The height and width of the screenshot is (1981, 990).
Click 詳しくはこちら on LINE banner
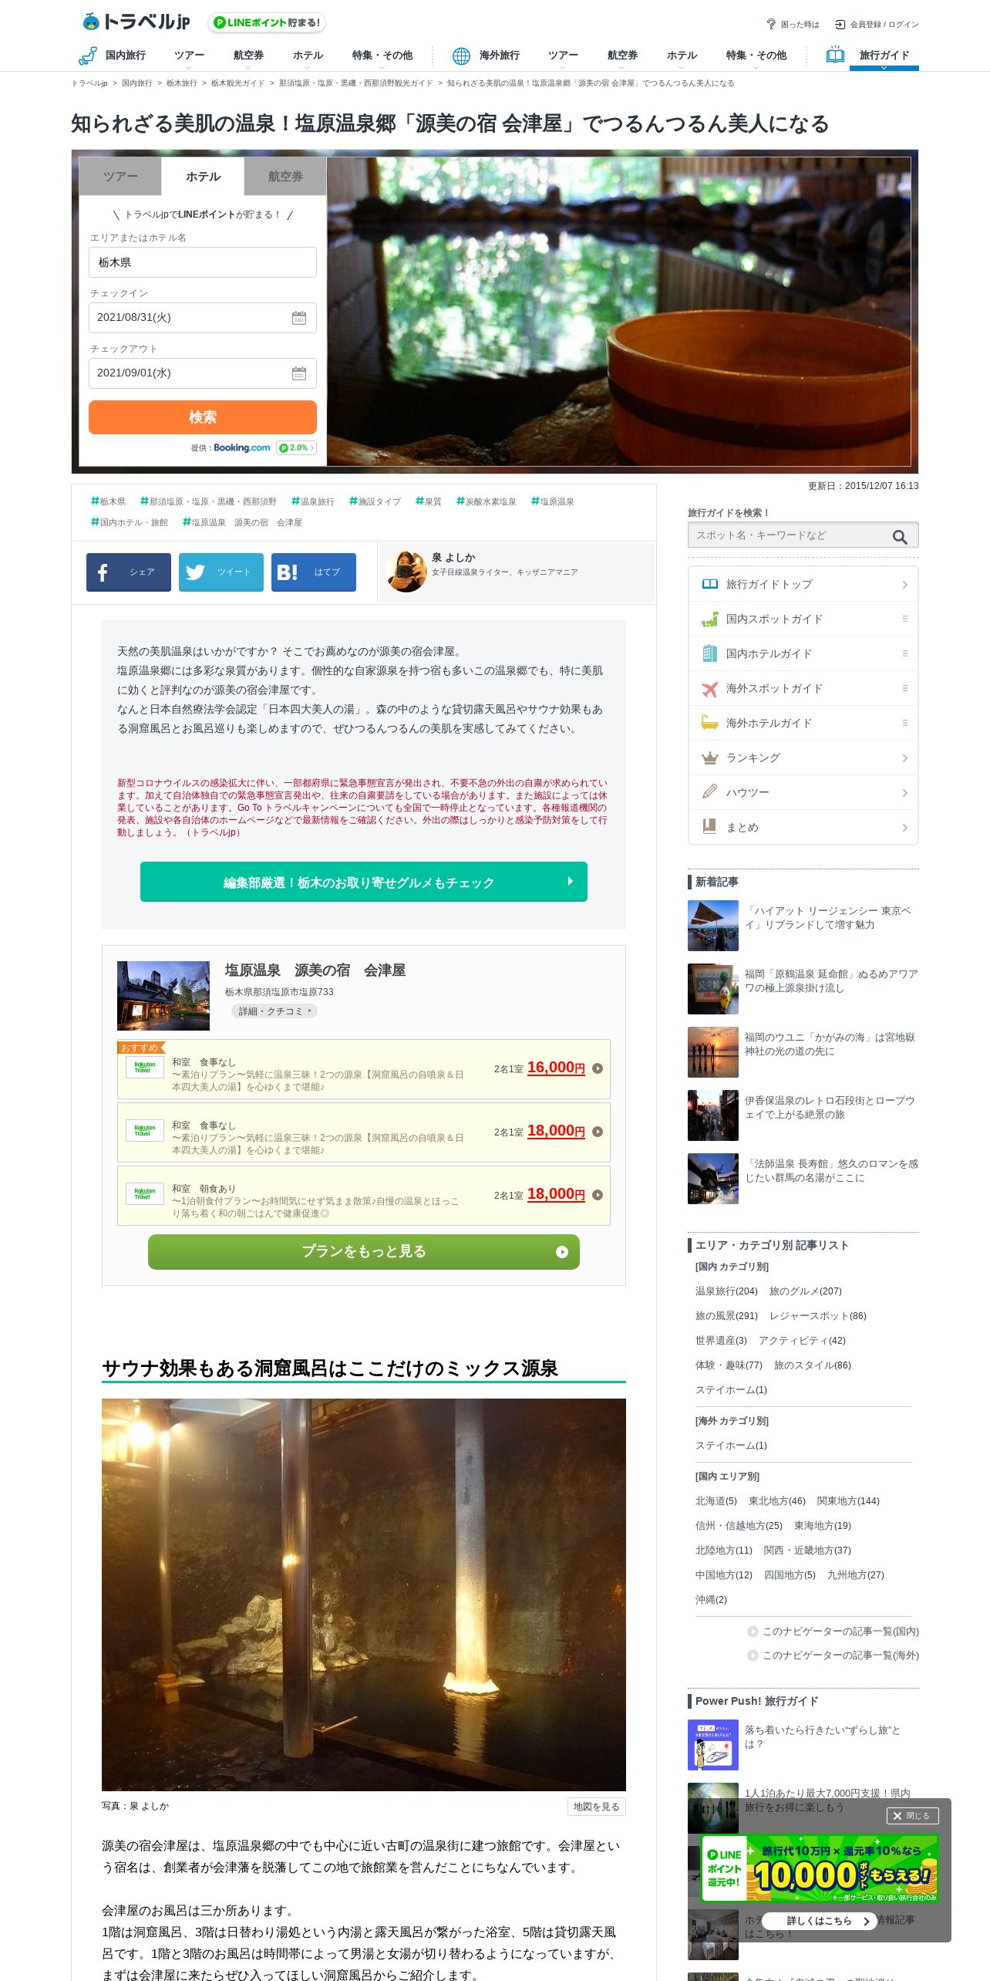[x=820, y=1921]
